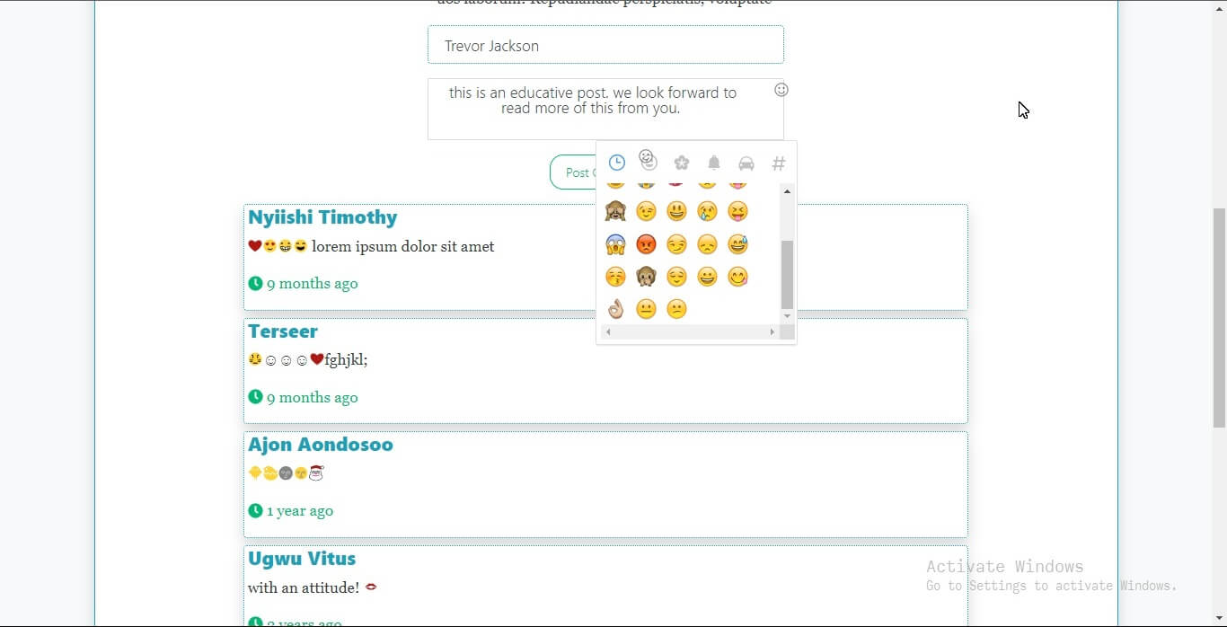Choose the kissing face emoji
Viewport: 1227px width, 627px height.
coord(615,277)
